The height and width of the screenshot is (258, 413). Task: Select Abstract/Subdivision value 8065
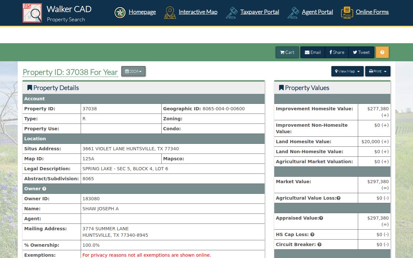[x=88, y=179]
